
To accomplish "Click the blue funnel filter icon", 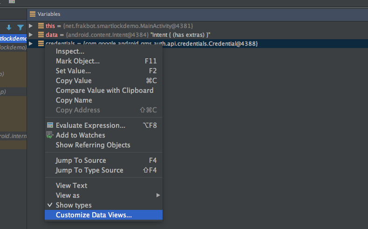I will [20, 28].
